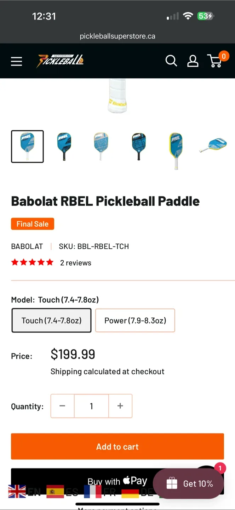
Task: View the shopping cart icon
Action: [x=215, y=61]
